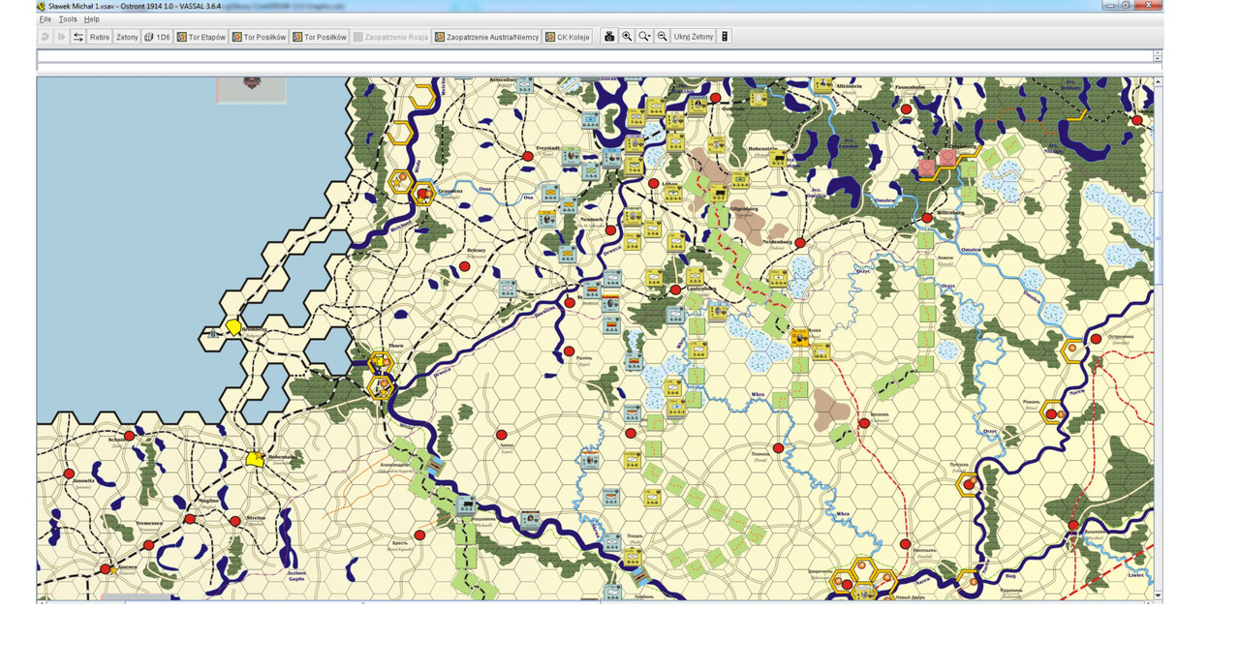Click the Retire button
The image size is (1240, 671).
(100, 37)
